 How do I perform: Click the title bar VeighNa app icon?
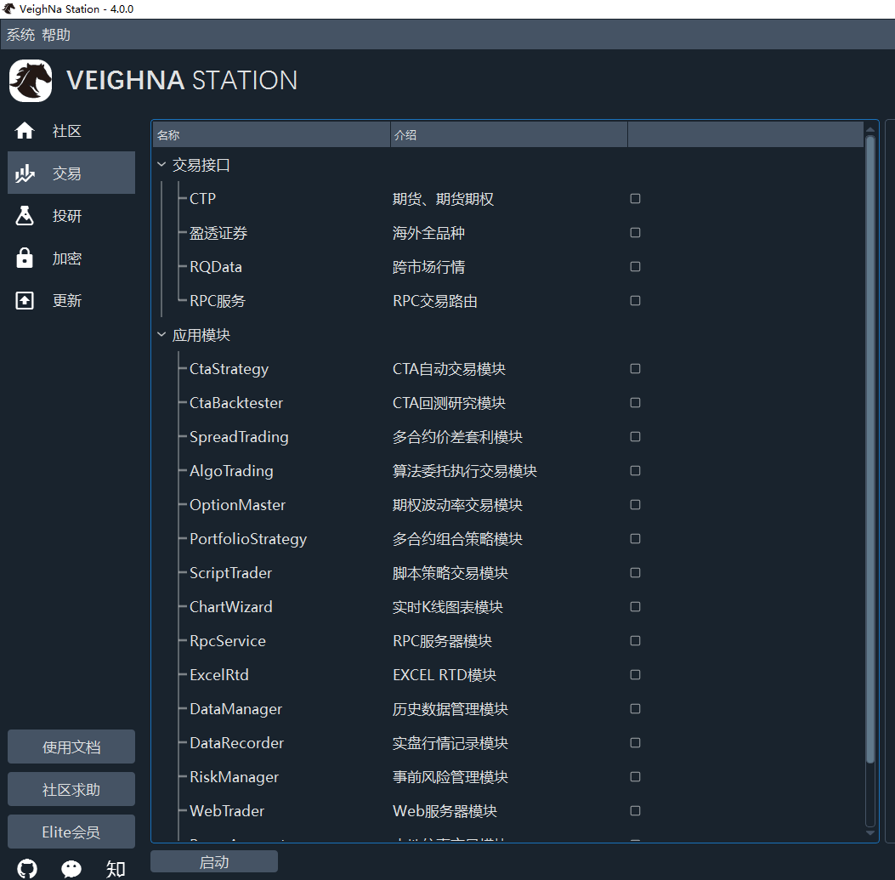[8, 9]
